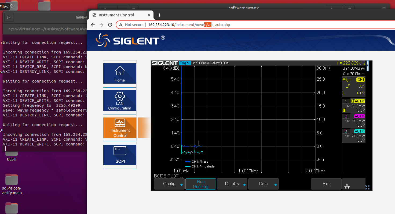Click the LAN network status icon
Screen dimensions: 395x214
347,187
